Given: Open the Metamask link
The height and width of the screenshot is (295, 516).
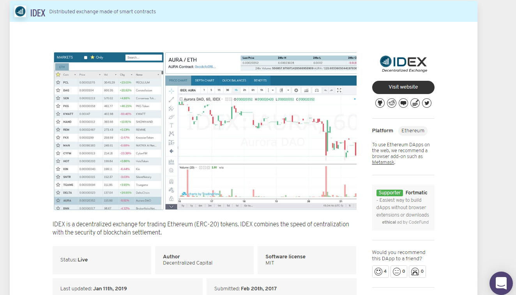Looking at the screenshot, I should point(383,162).
